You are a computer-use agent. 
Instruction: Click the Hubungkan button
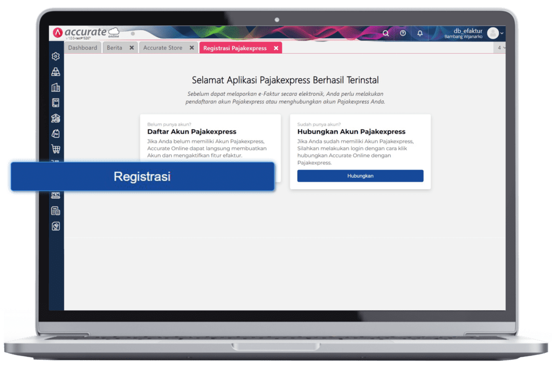pos(360,176)
